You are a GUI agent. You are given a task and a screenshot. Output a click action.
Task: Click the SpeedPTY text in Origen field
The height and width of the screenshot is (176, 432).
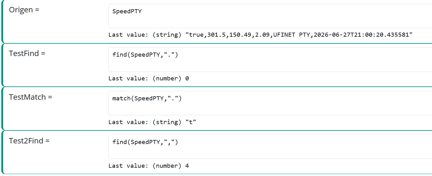click(127, 11)
